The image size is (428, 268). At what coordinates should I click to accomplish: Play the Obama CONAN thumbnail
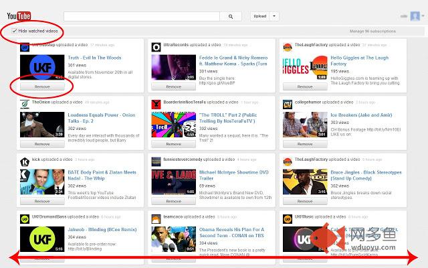pyautogui.click(x=174, y=239)
